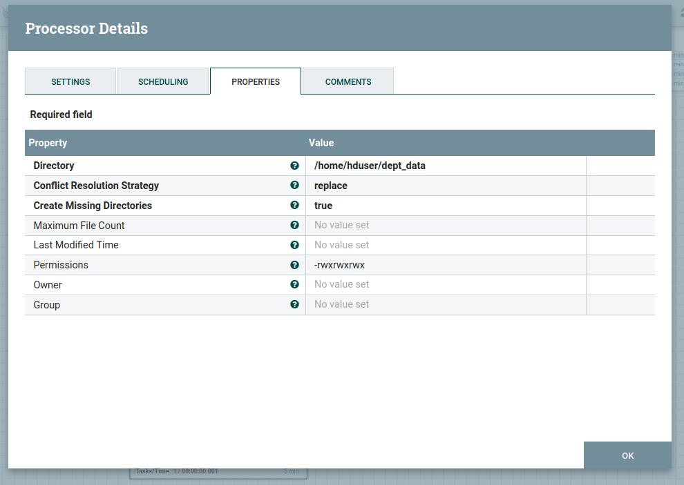The width and height of the screenshot is (684, 485).
Task: View the Comments tab
Action: click(348, 81)
